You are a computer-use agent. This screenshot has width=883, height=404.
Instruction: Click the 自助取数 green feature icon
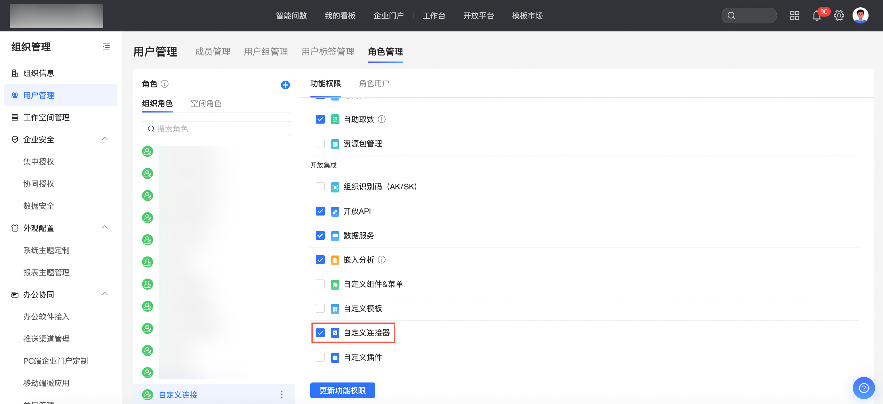tap(335, 119)
